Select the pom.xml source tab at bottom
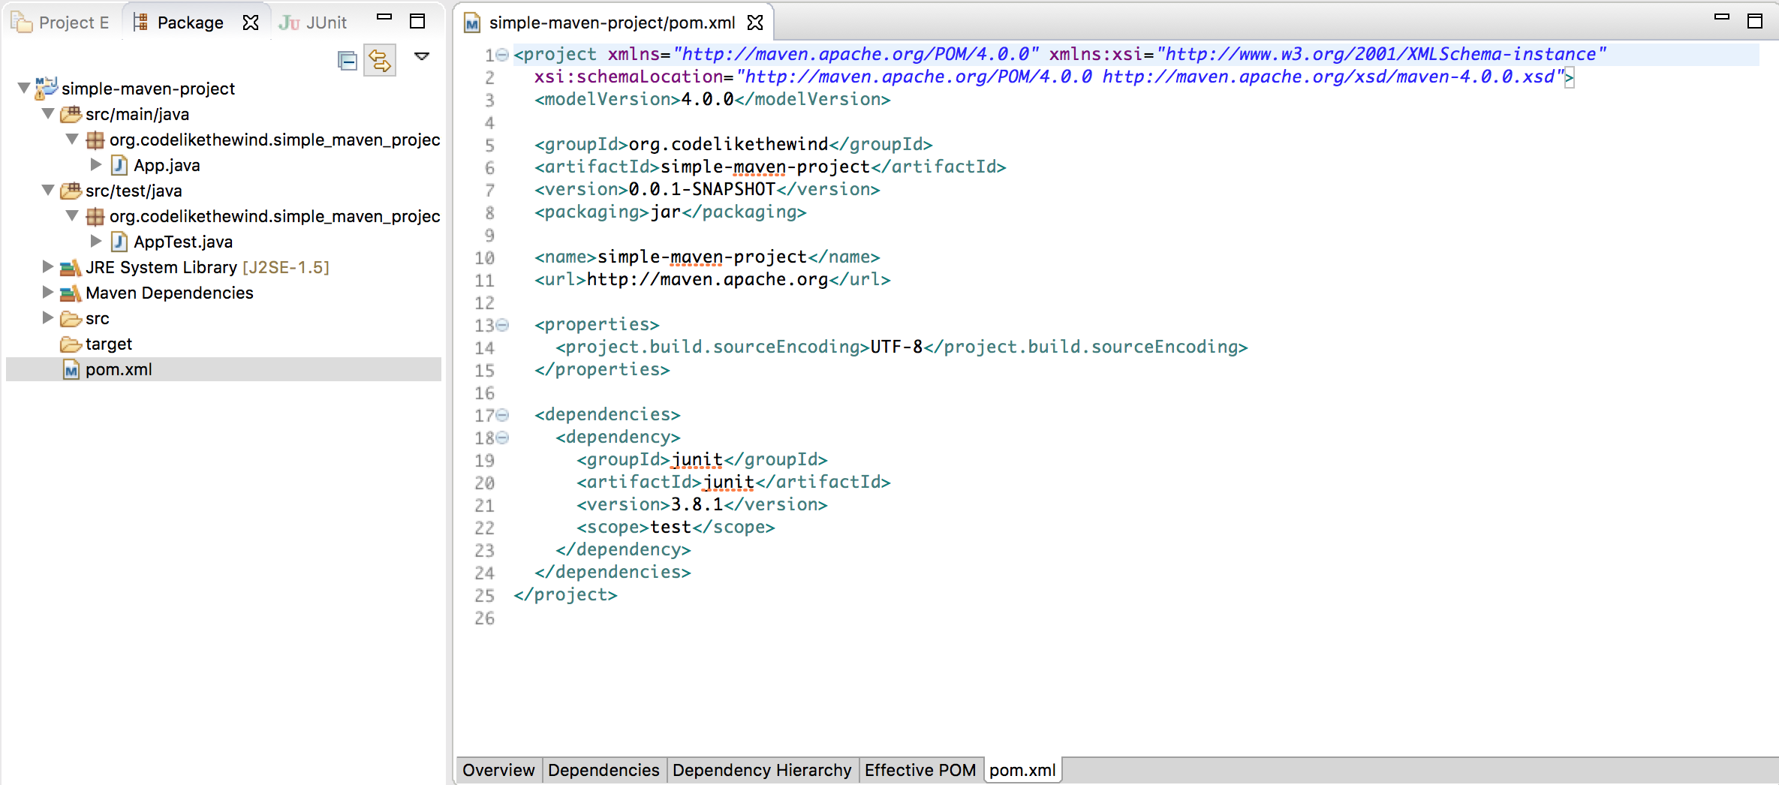The image size is (1779, 785). (x=1022, y=770)
